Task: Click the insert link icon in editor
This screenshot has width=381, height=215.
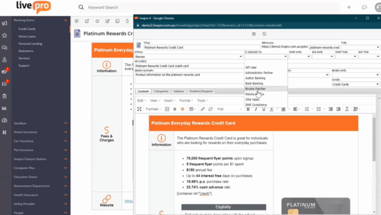Action: [x=203, y=109]
